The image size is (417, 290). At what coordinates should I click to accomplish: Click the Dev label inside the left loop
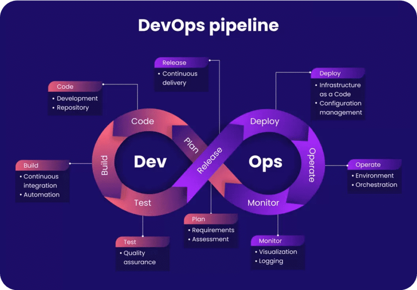(150, 162)
